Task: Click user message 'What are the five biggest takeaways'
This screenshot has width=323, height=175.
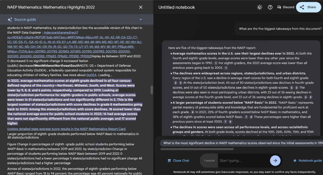Action: click(280, 29)
